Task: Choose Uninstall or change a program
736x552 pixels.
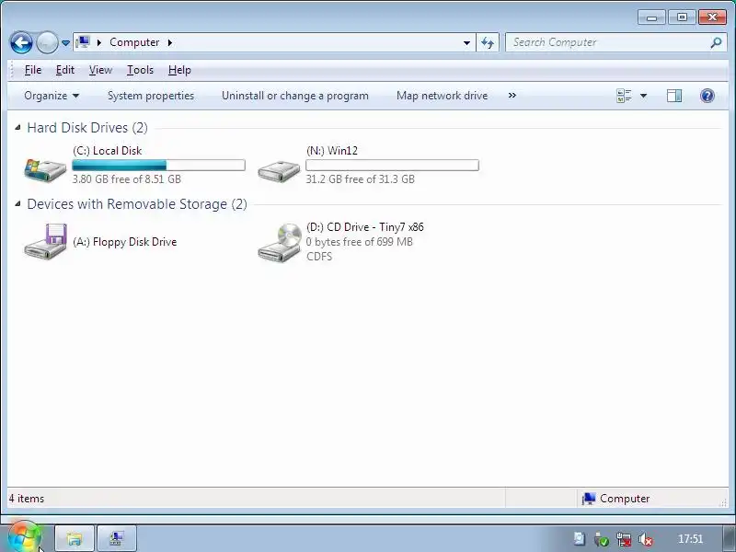Action: tap(294, 96)
